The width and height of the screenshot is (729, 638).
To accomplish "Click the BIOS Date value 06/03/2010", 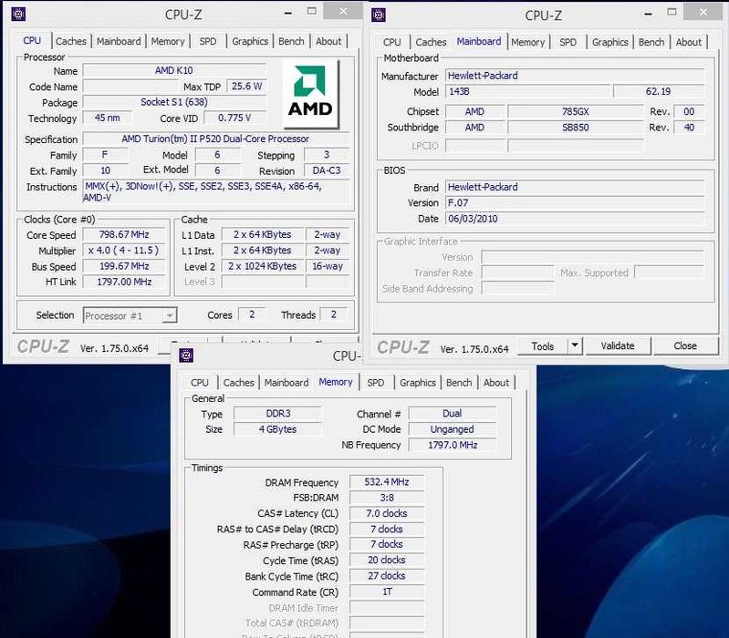I will tap(575, 219).
